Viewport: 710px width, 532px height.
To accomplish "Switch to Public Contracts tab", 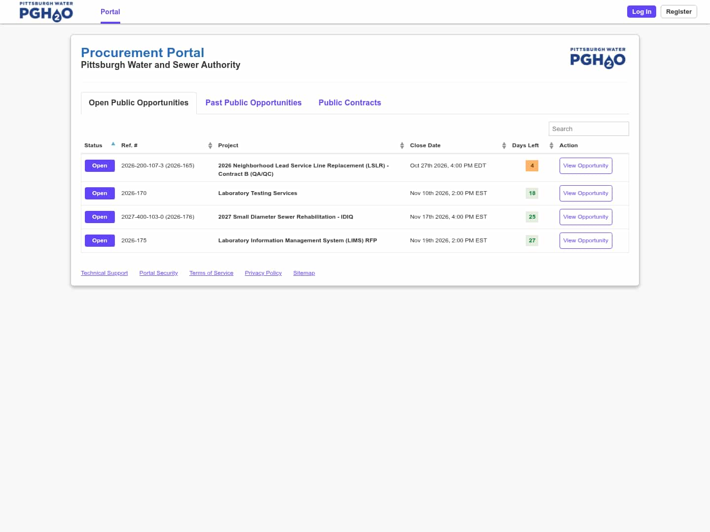I will (x=350, y=103).
